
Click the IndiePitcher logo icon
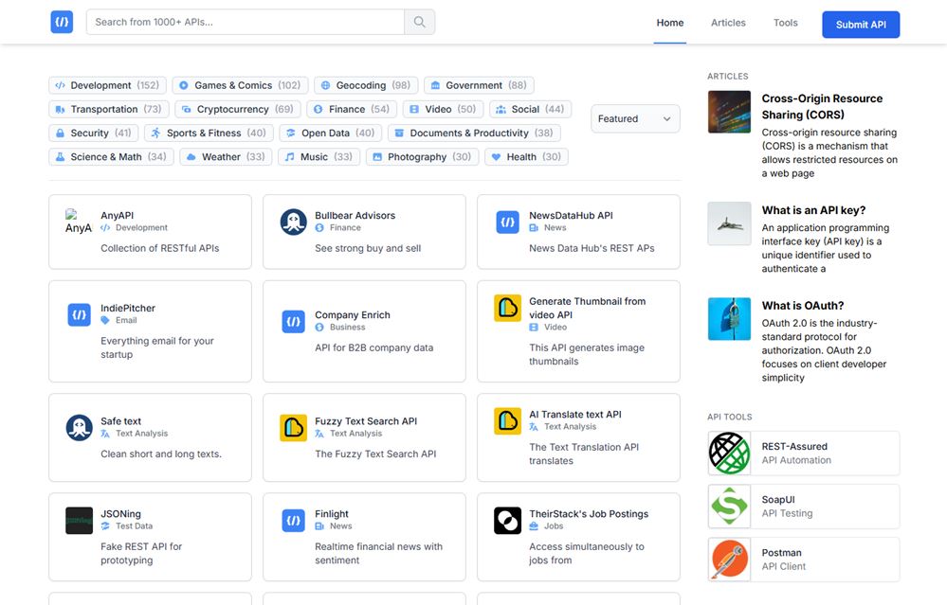point(79,315)
